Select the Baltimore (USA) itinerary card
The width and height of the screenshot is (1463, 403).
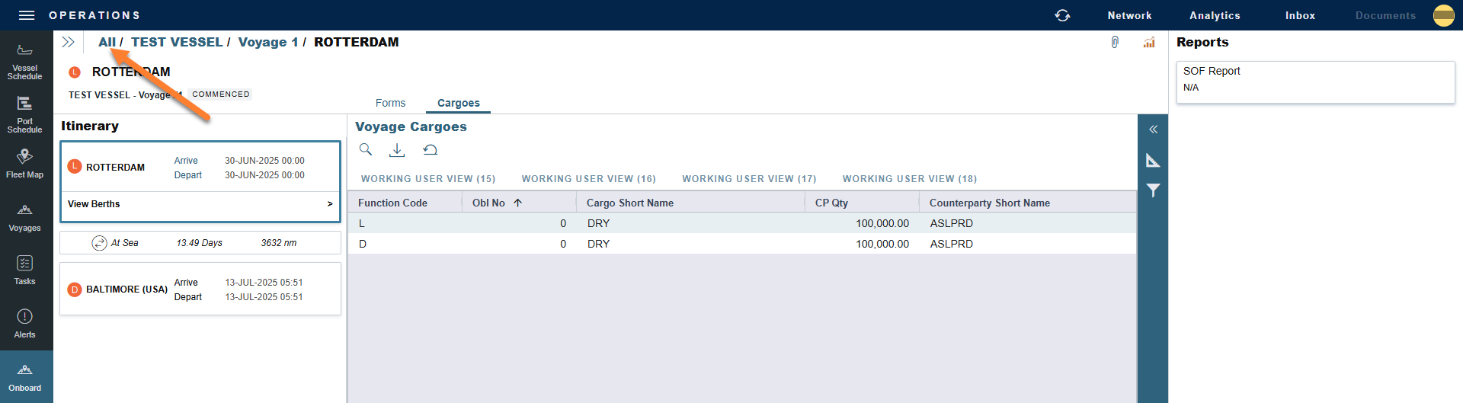coord(200,289)
